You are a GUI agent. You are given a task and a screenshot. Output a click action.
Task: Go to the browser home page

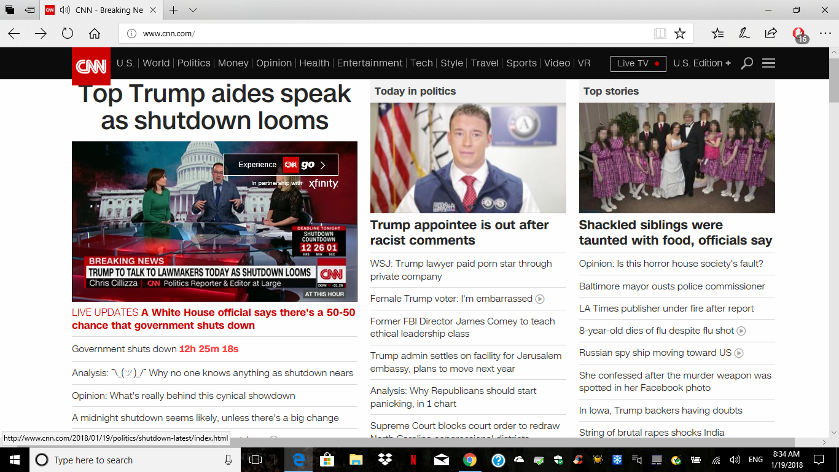click(95, 34)
